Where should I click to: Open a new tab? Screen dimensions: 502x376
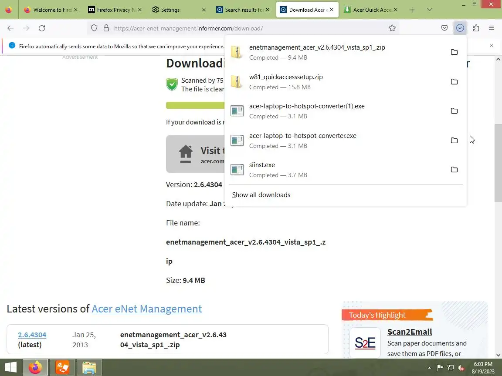pos(412,10)
